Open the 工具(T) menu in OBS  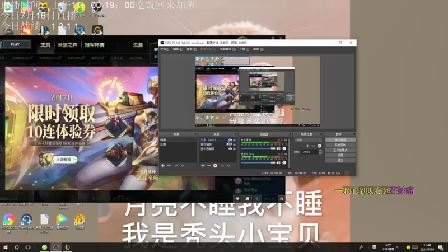244,49
